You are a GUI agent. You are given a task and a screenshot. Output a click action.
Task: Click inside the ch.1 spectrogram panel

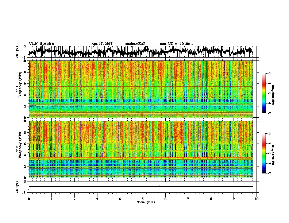[x=141, y=89]
